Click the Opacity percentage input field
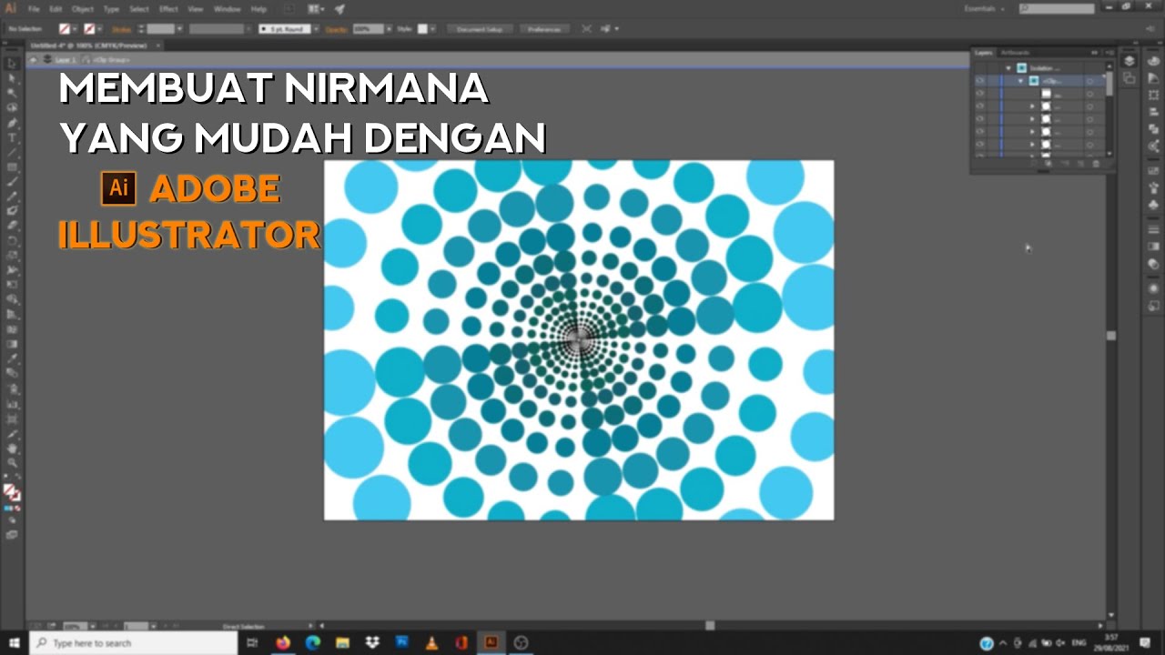 click(368, 29)
